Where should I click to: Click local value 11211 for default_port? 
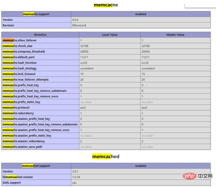tap(84, 57)
